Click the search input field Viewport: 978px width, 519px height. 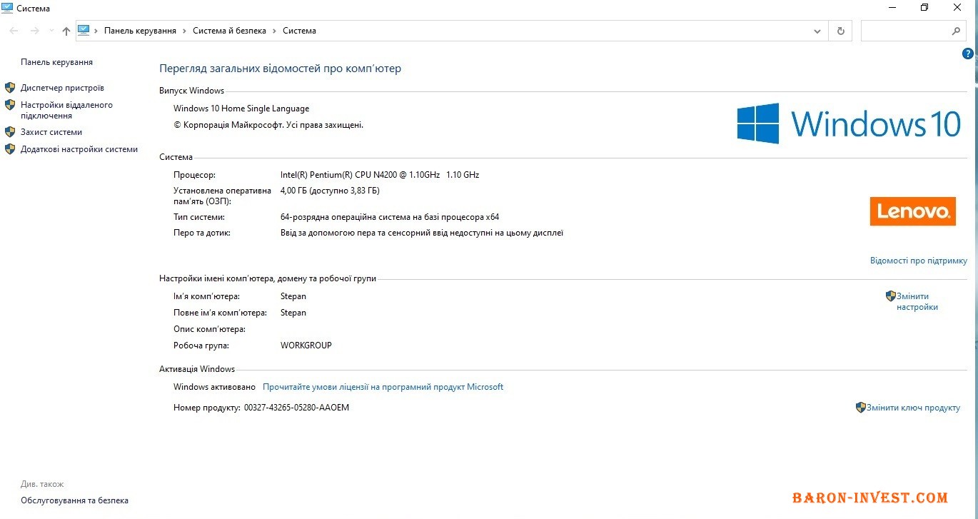coord(904,31)
